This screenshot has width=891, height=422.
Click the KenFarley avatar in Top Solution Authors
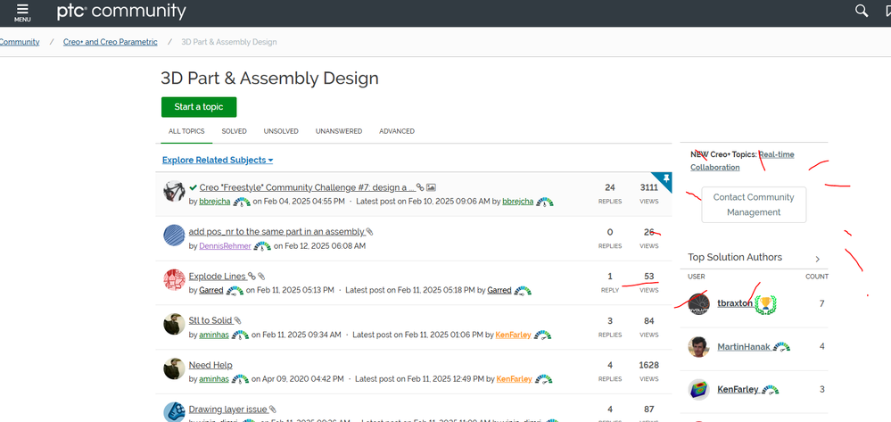699,390
